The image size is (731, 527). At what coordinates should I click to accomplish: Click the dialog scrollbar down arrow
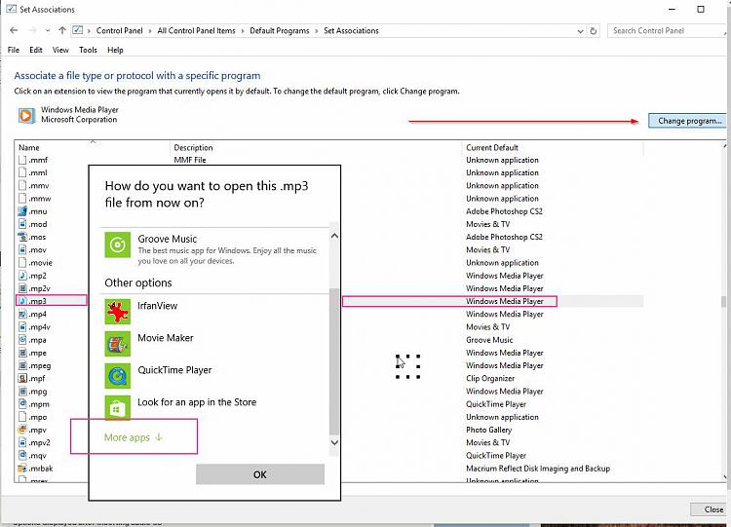pyautogui.click(x=334, y=442)
